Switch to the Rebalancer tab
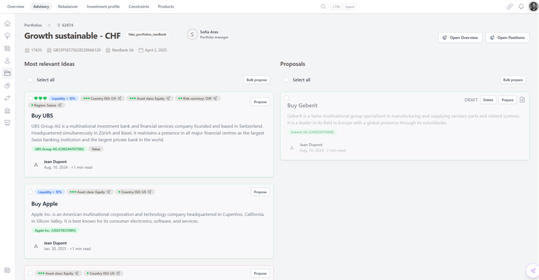 coord(68,7)
